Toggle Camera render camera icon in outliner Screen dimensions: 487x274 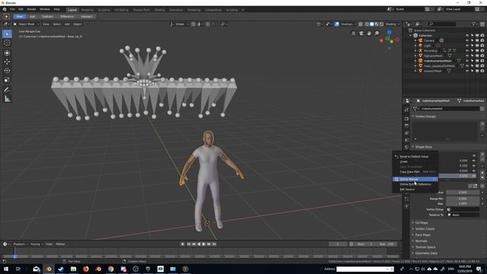click(x=482, y=40)
